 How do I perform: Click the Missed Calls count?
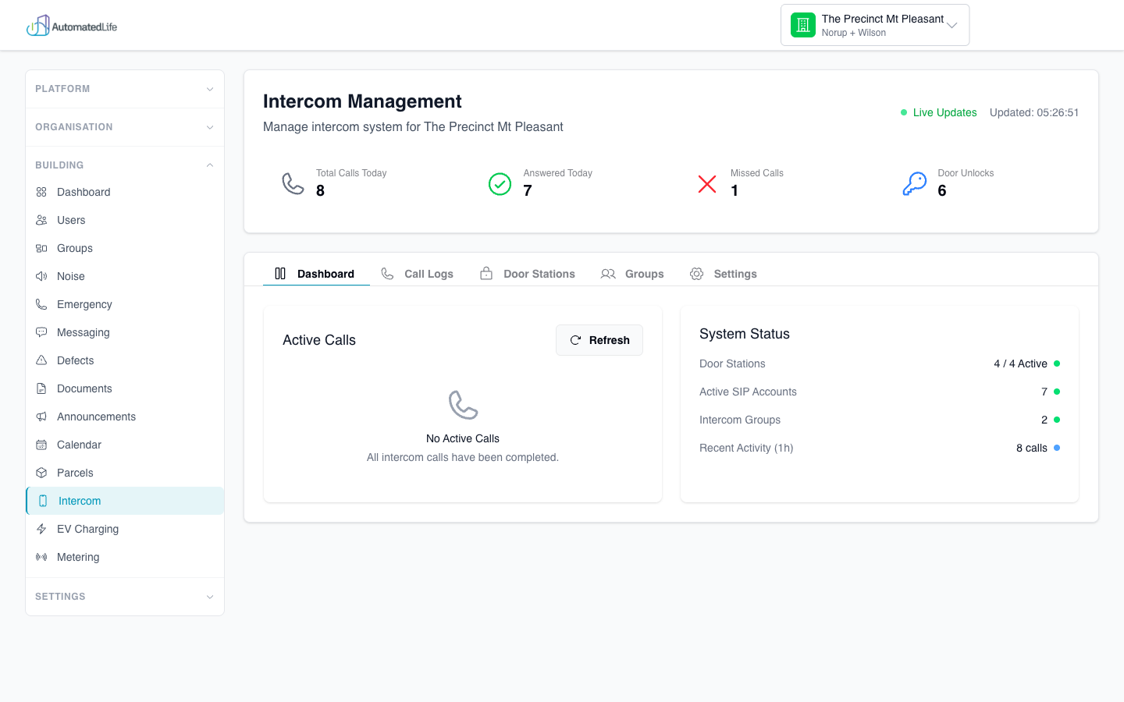click(734, 190)
